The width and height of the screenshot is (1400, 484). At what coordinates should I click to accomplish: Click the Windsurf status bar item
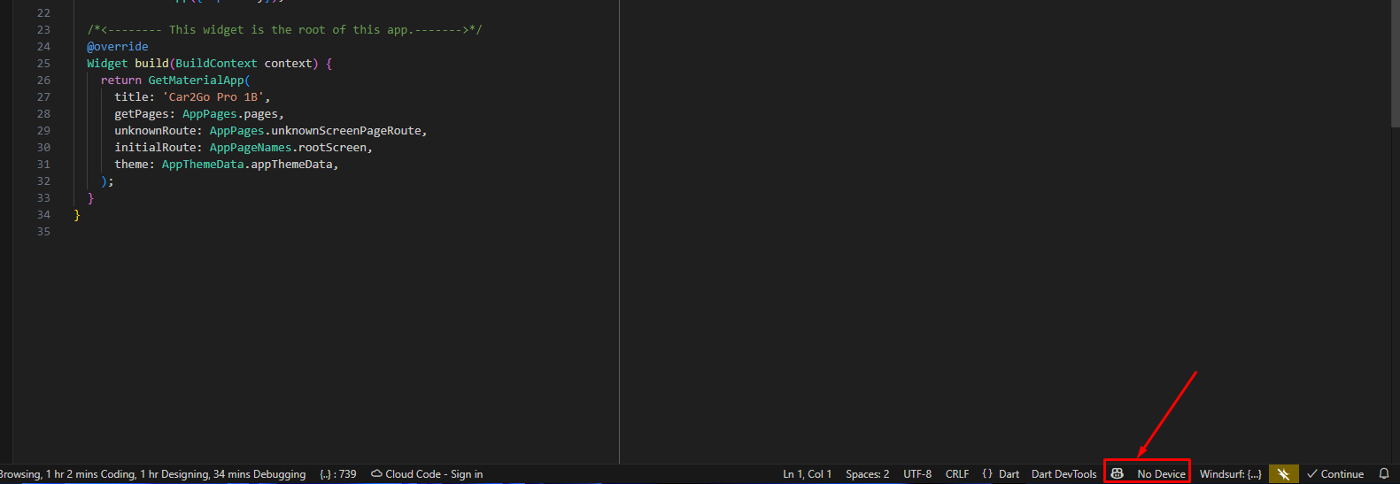click(1230, 474)
